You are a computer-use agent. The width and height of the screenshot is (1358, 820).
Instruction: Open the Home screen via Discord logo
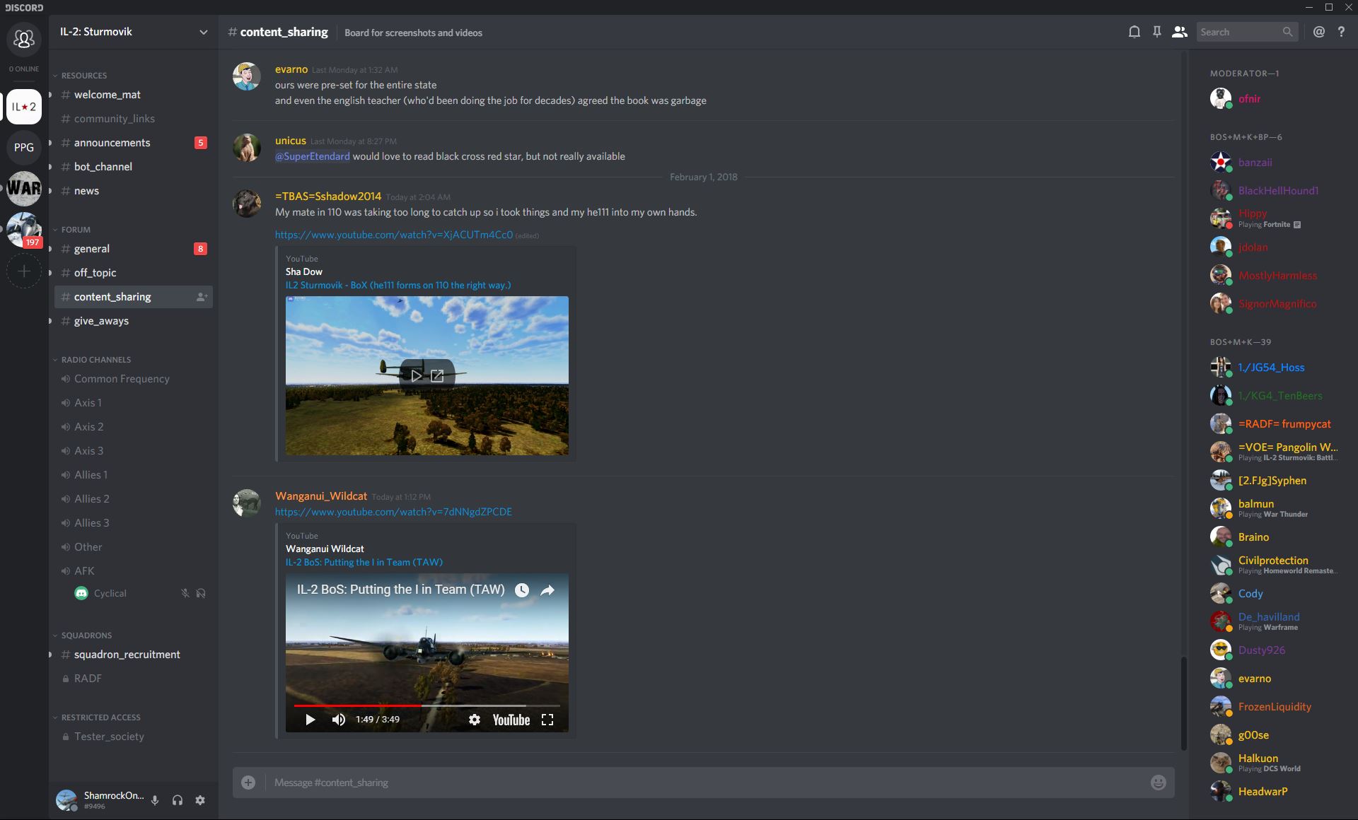24,40
